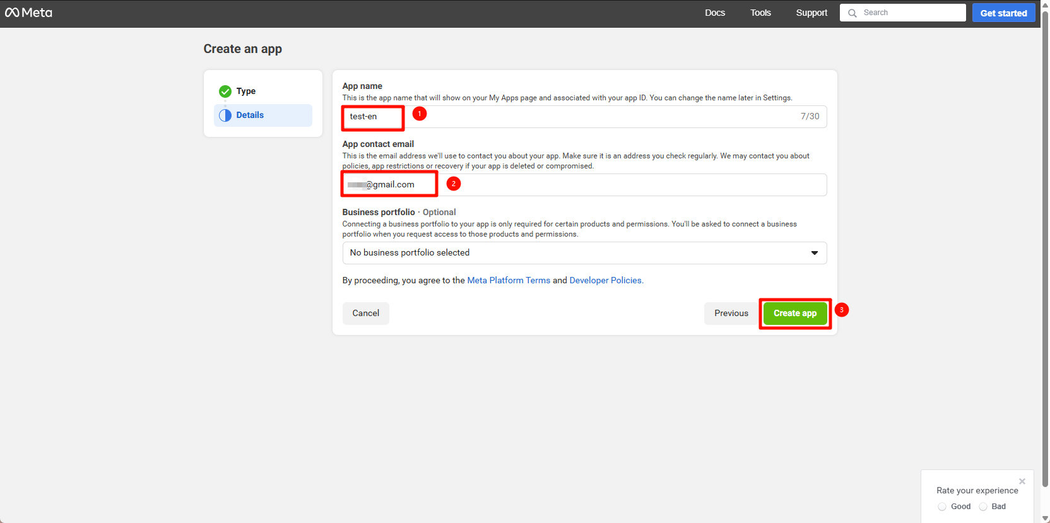Open the Tools menu

[x=760, y=13]
